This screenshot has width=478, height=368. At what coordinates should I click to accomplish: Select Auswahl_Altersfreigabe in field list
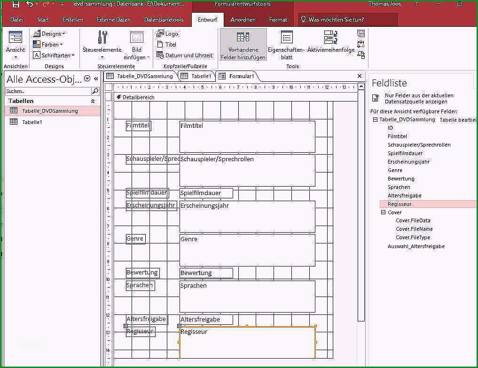[416, 246]
